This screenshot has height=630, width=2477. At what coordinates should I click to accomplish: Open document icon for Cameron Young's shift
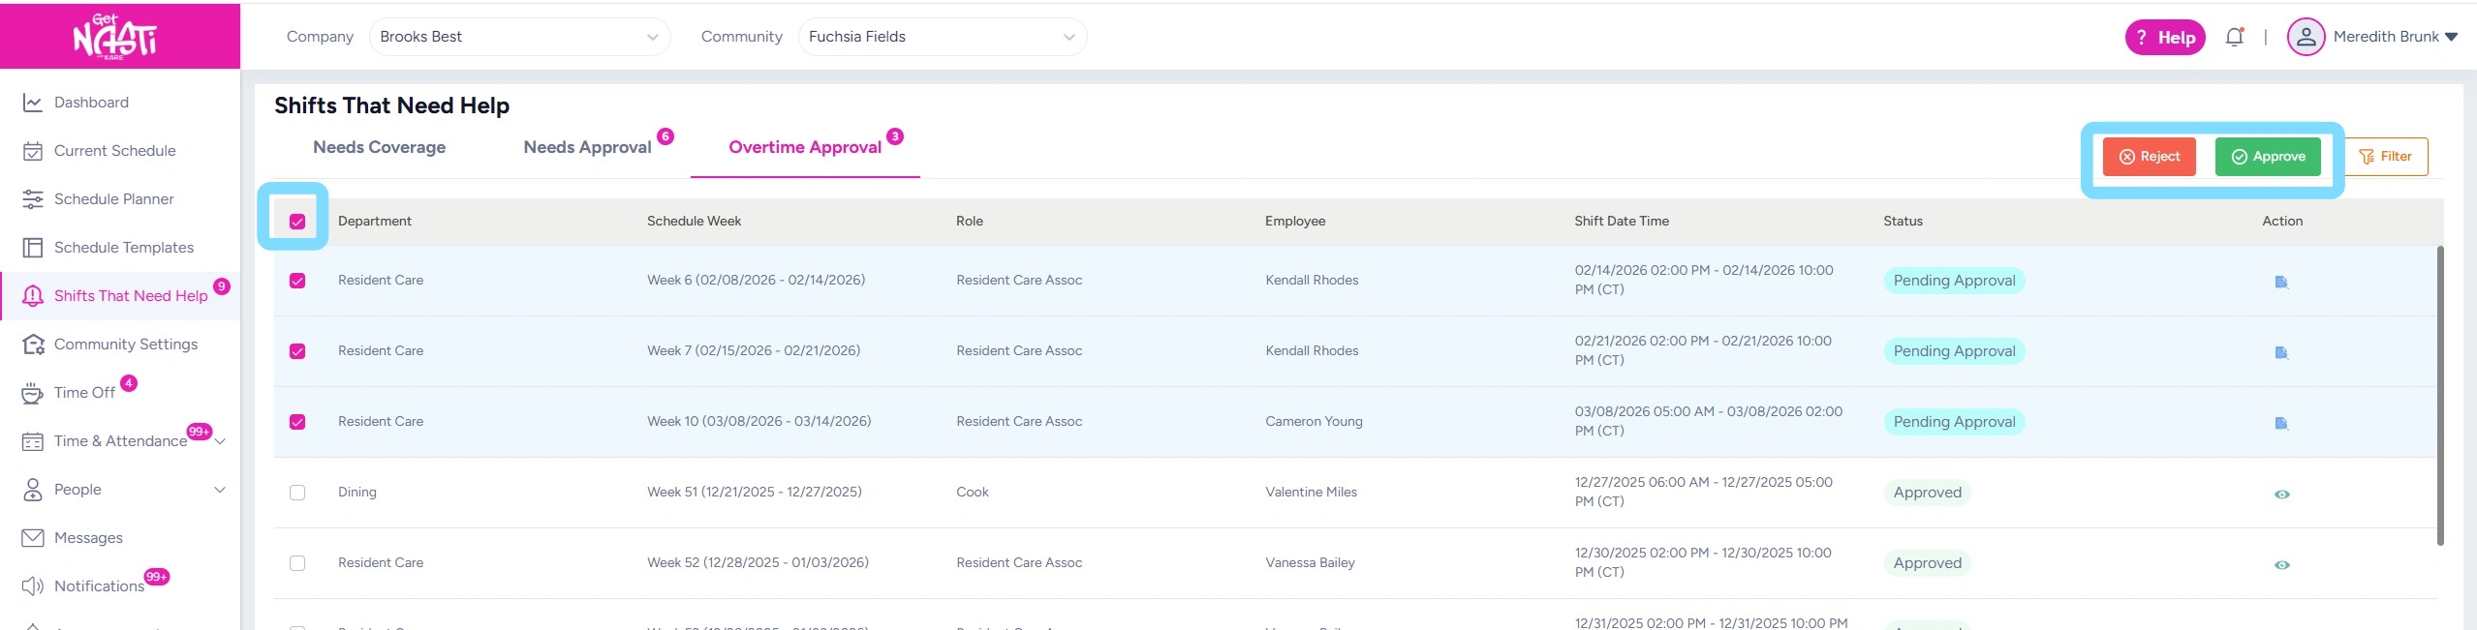[x=2281, y=423]
